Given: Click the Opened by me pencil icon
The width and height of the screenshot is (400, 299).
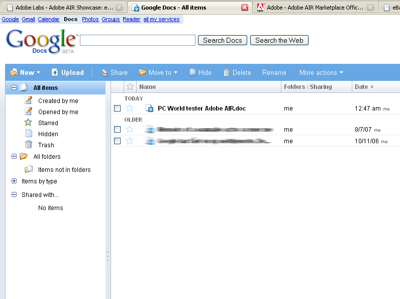Looking at the screenshot, I should coord(29,111).
